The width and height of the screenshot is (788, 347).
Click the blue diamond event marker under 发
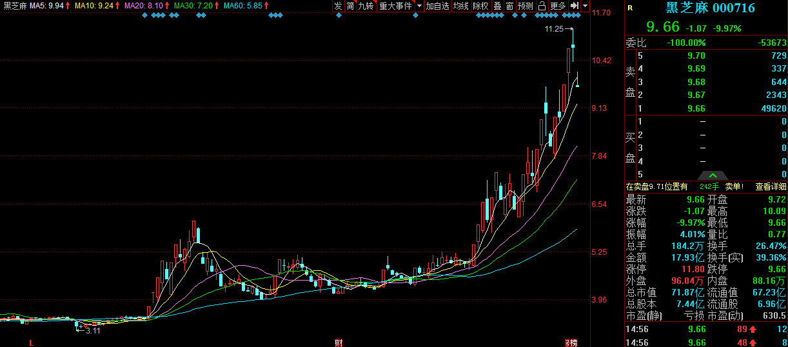(339, 15)
